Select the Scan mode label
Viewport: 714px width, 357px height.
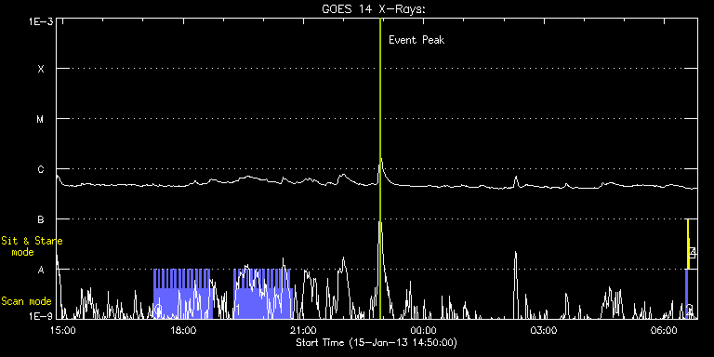click(x=26, y=301)
